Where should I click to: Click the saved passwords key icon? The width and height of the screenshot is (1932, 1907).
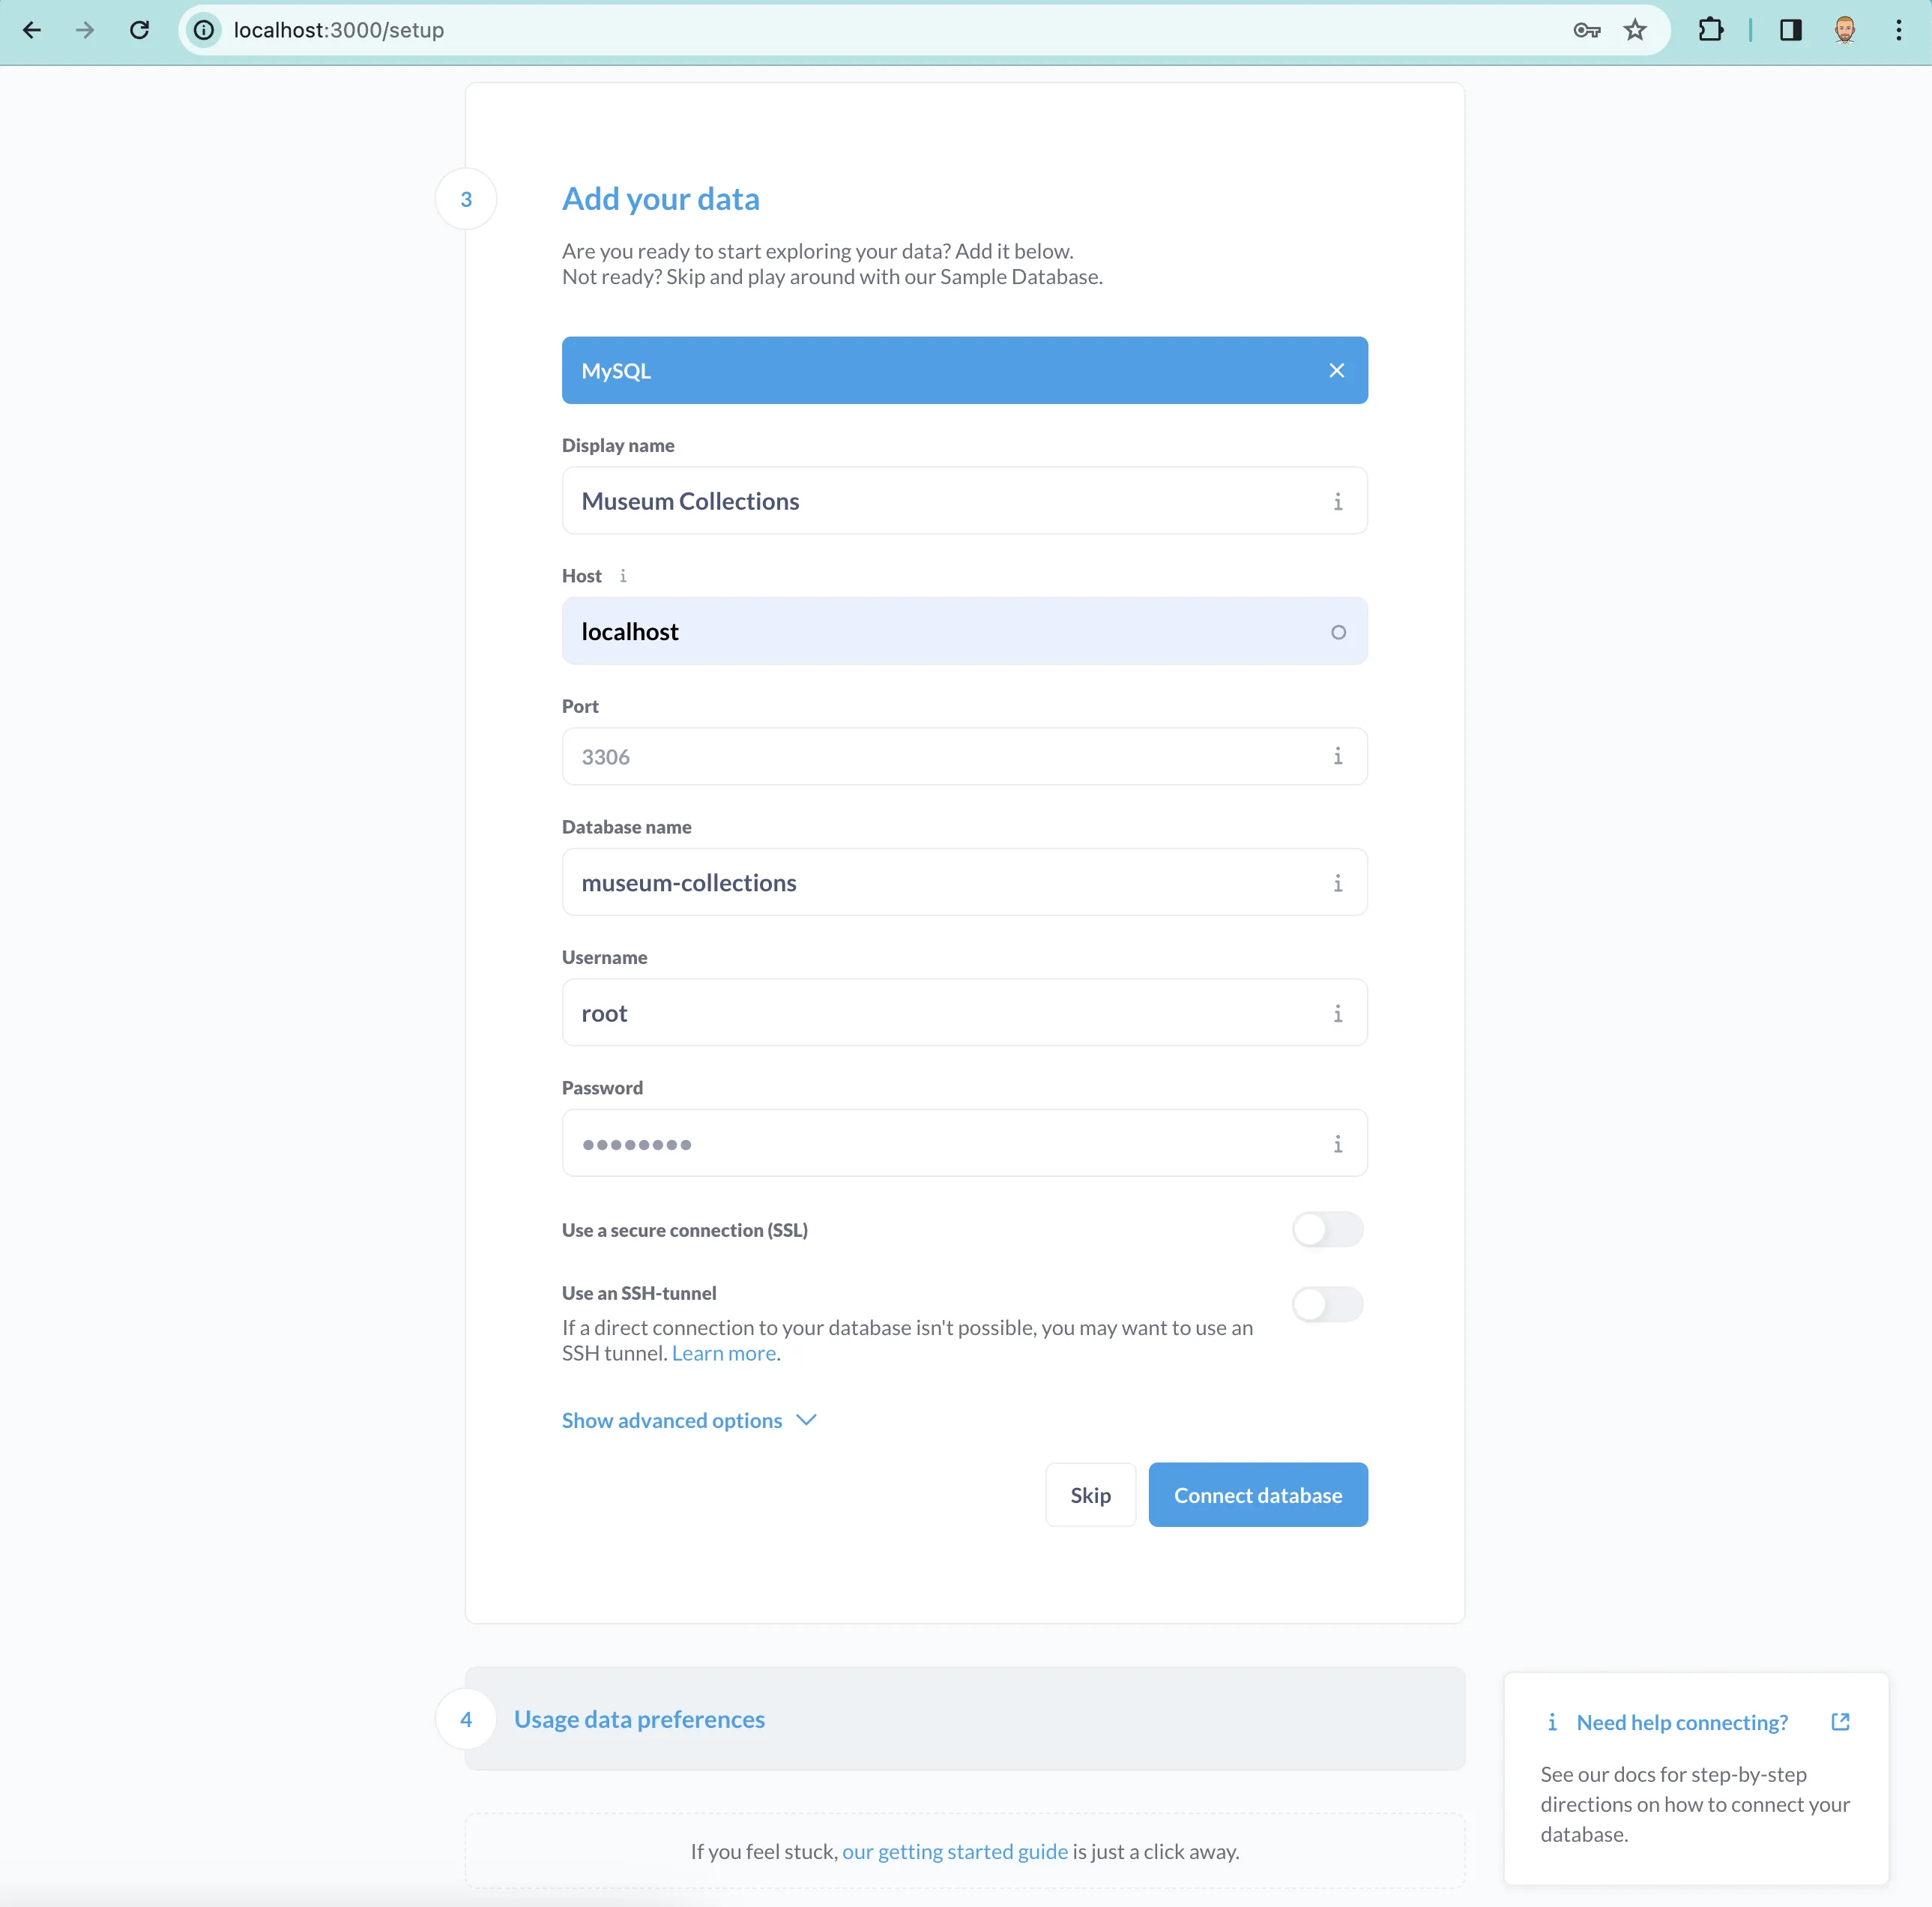(x=1586, y=30)
